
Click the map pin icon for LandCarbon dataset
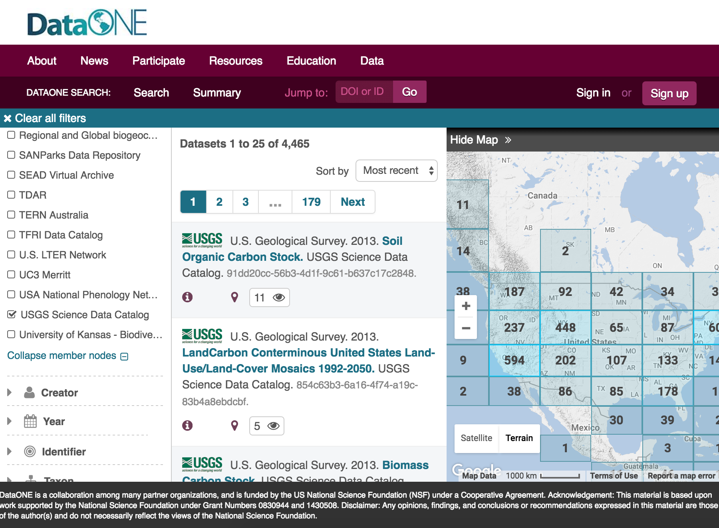click(234, 426)
